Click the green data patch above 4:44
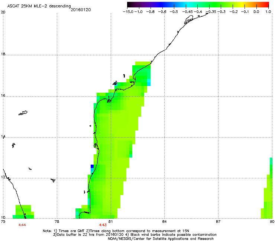 pos(23,212)
